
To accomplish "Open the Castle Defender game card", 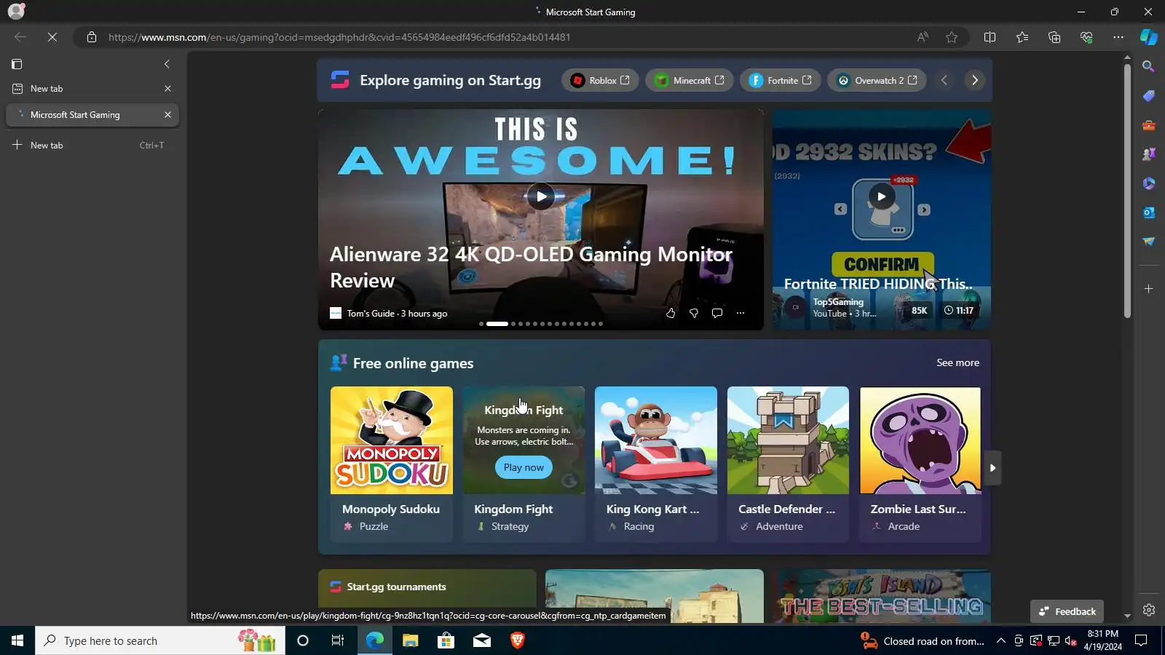I will (x=788, y=464).
